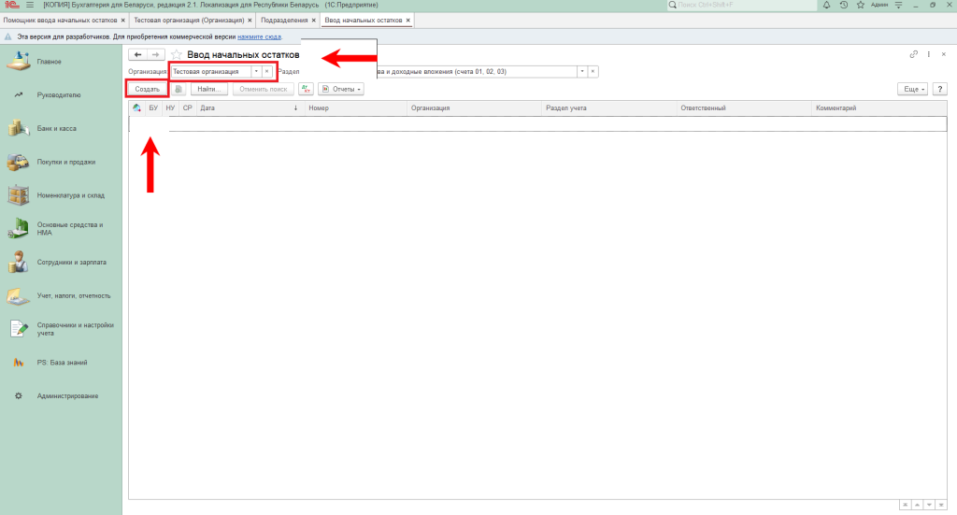Navigate back with left arrow button

point(137,55)
